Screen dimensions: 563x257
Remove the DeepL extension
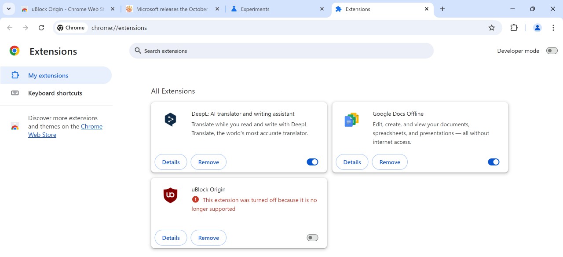pyautogui.click(x=208, y=162)
